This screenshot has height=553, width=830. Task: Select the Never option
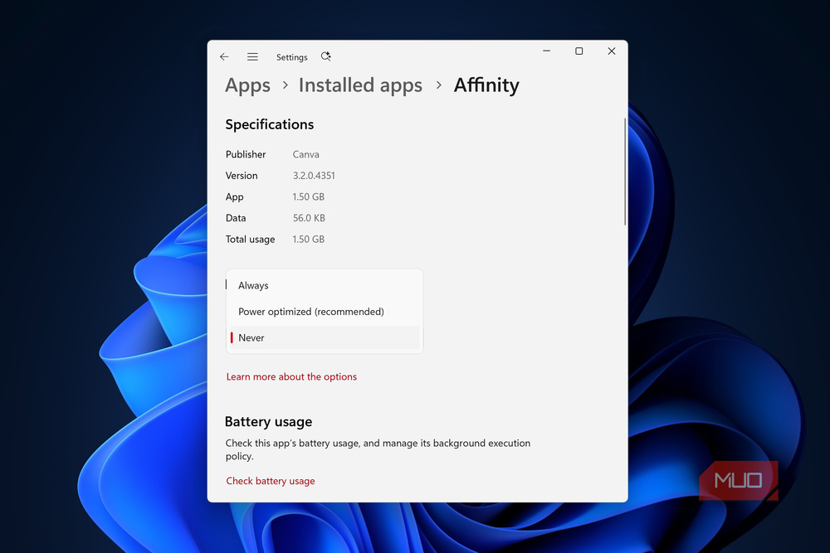(325, 337)
